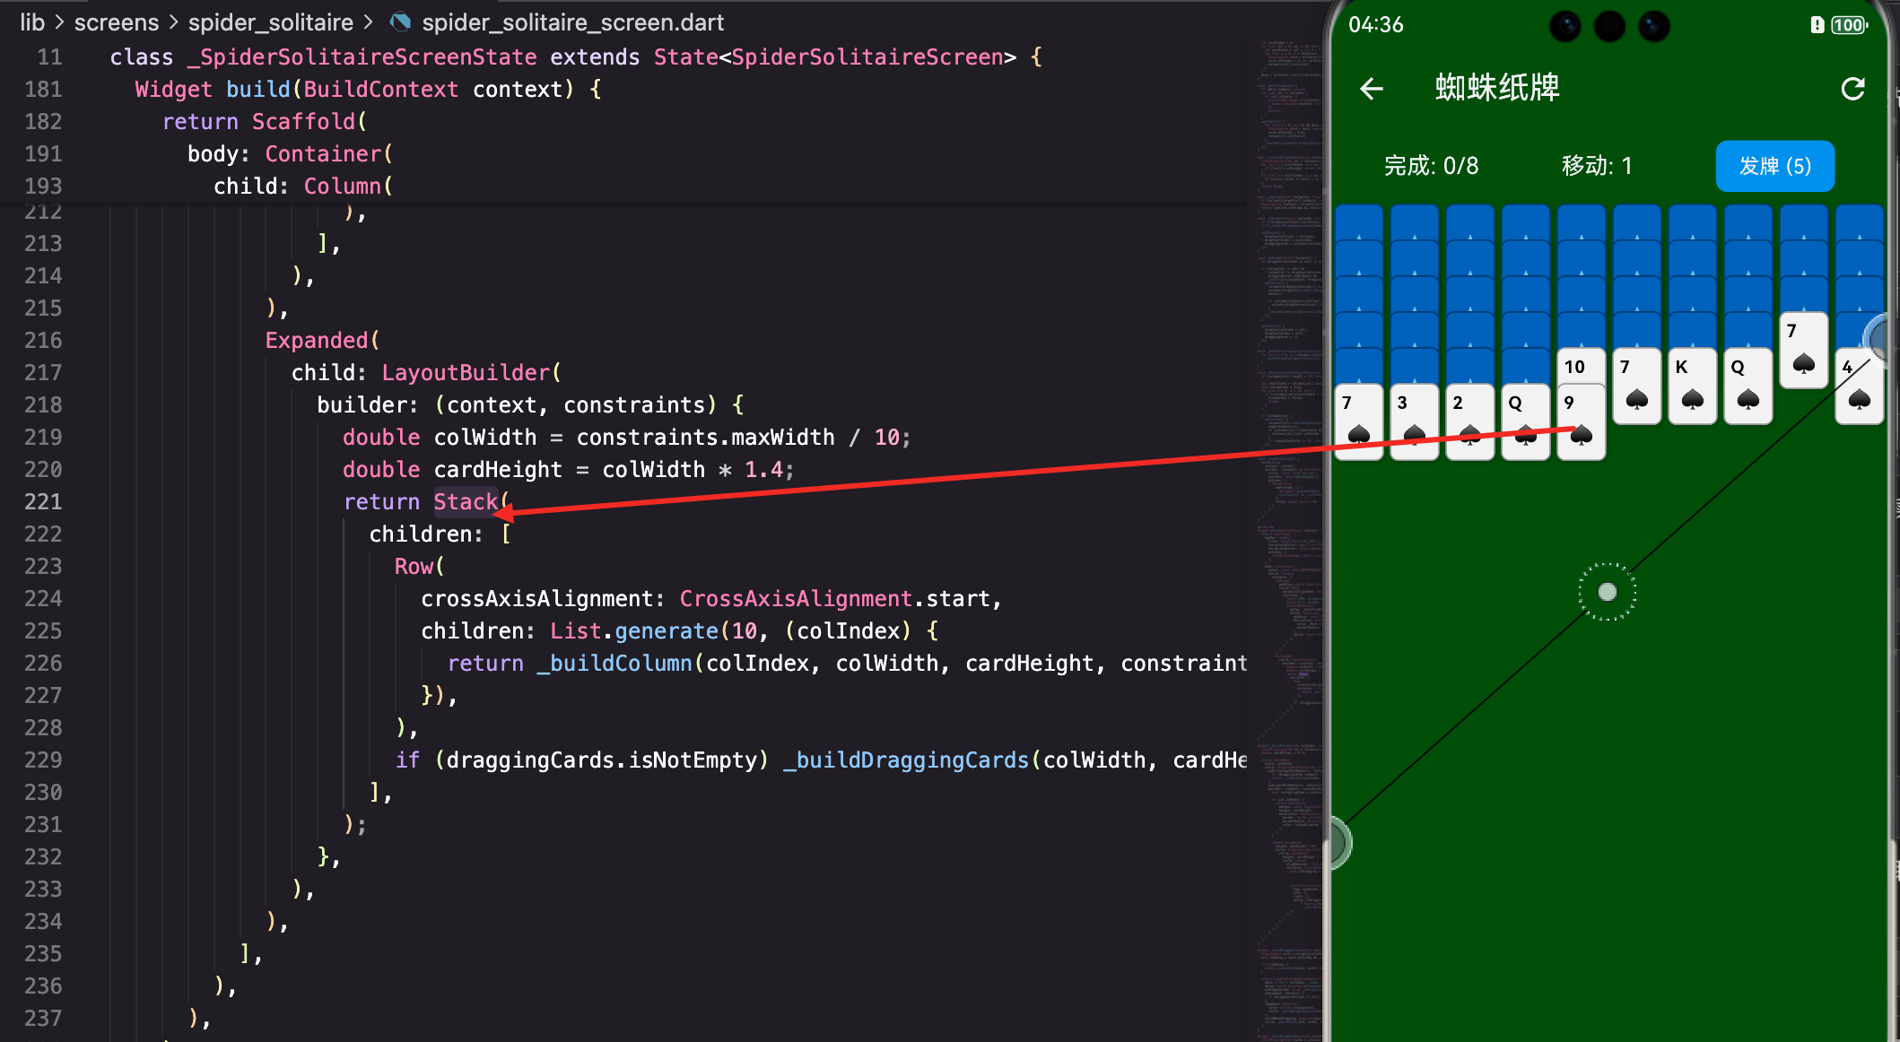The height and width of the screenshot is (1042, 1900).
Task: Click the Dart file icon in breadcrumb
Action: coord(401,22)
